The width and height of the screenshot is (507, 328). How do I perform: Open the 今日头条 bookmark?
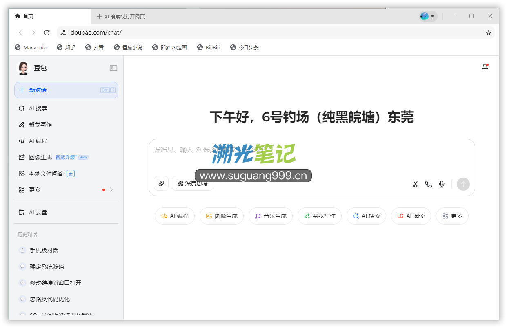tap(245, 47)
